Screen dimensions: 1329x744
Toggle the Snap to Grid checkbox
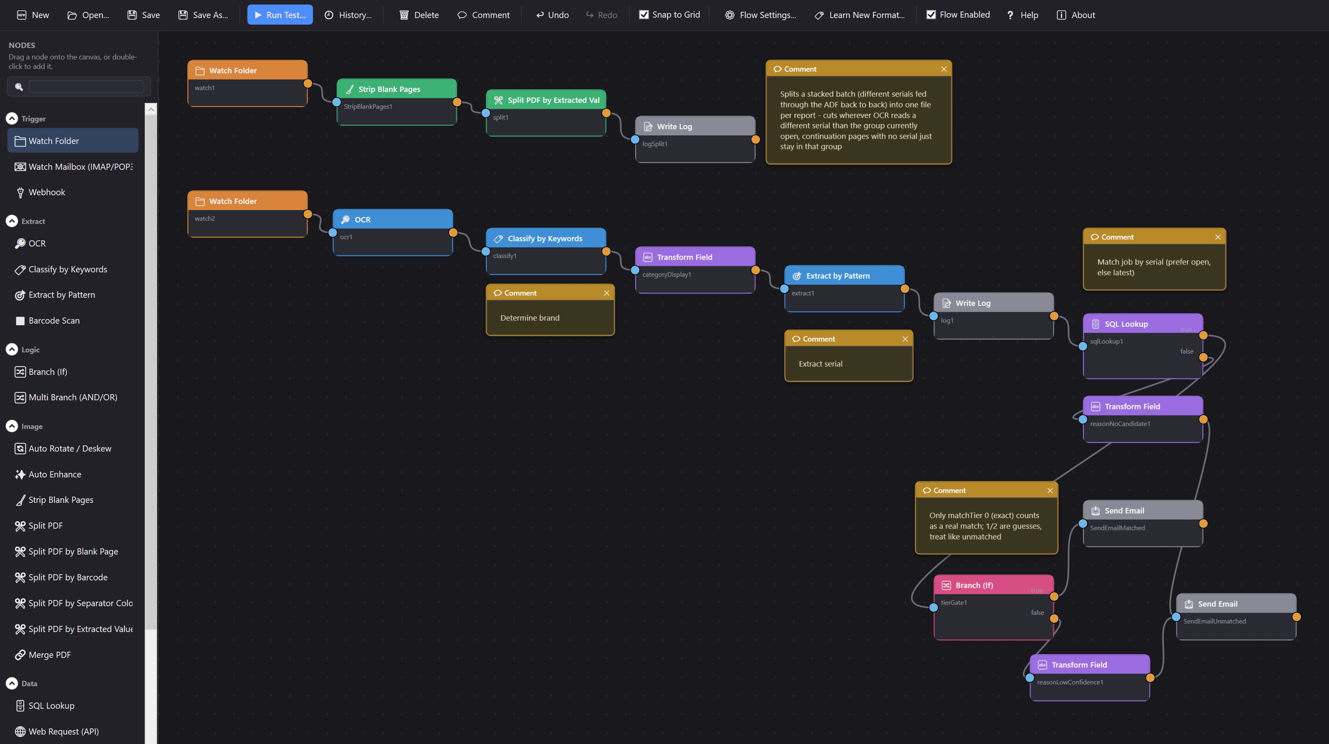[644, 15]
